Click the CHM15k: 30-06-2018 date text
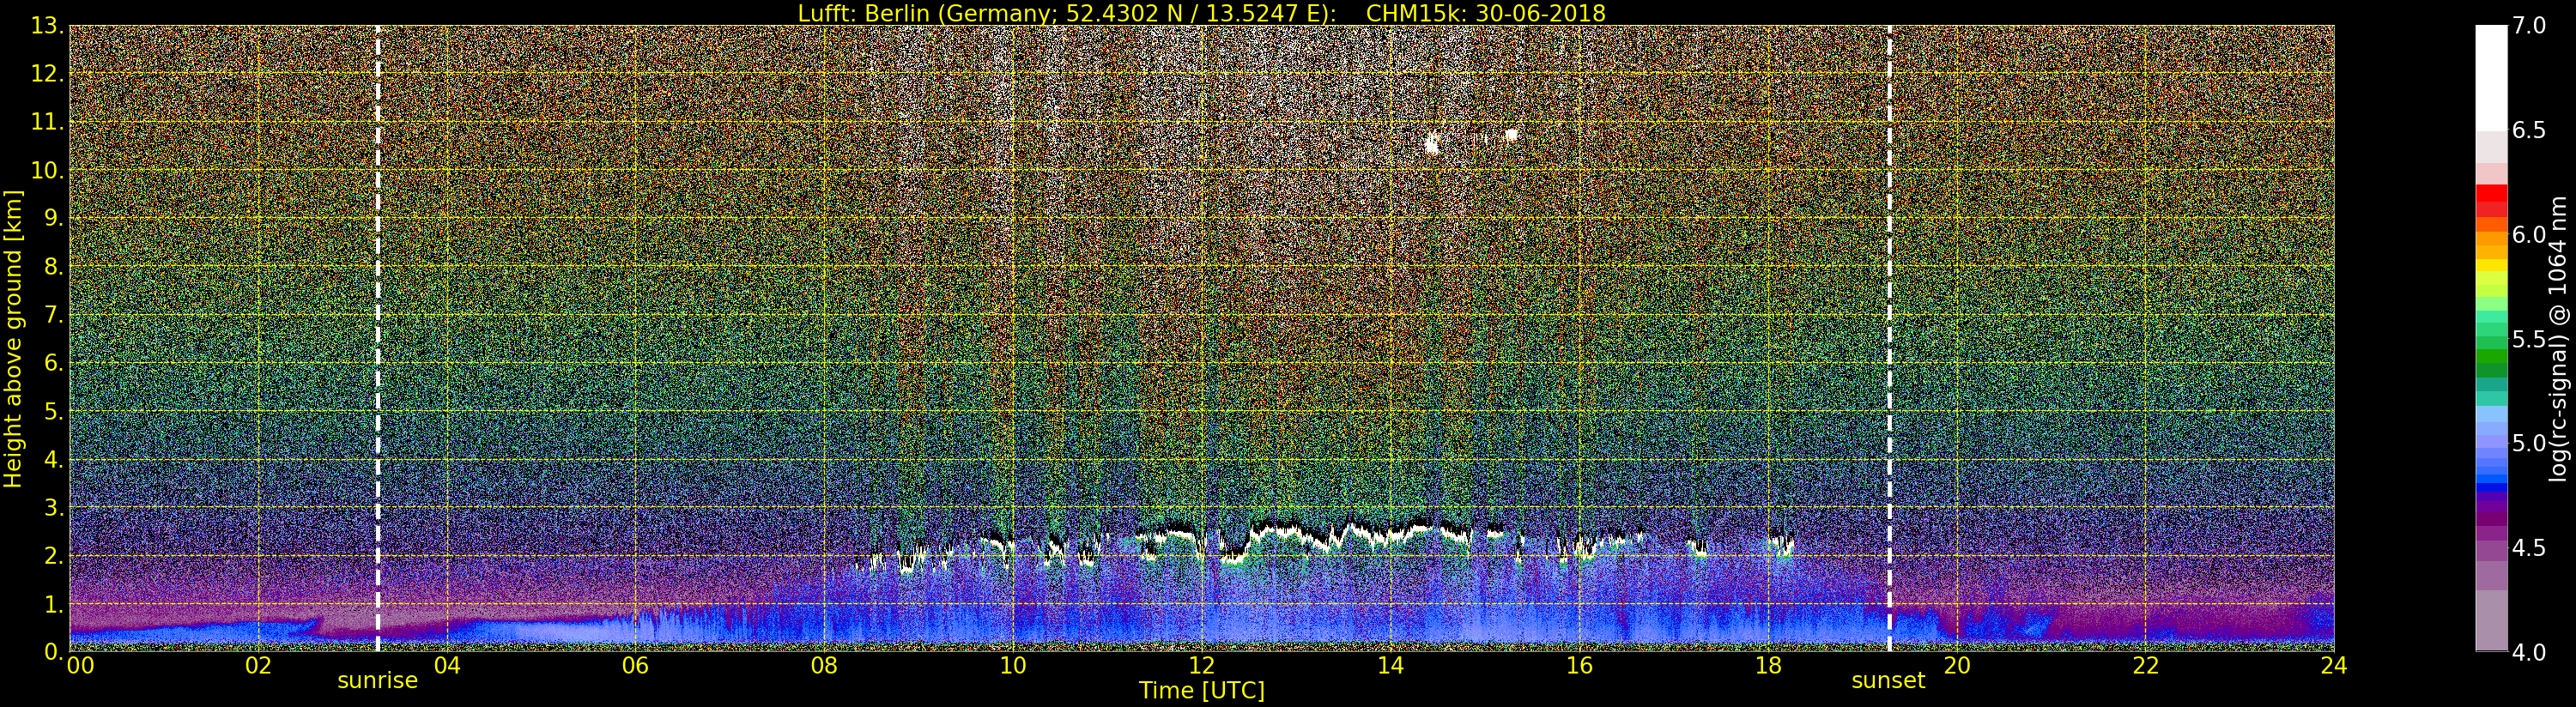Image resolution: width=2576 pixels, height=707 pixels. pyautogui.click(x=1485, y=13)
